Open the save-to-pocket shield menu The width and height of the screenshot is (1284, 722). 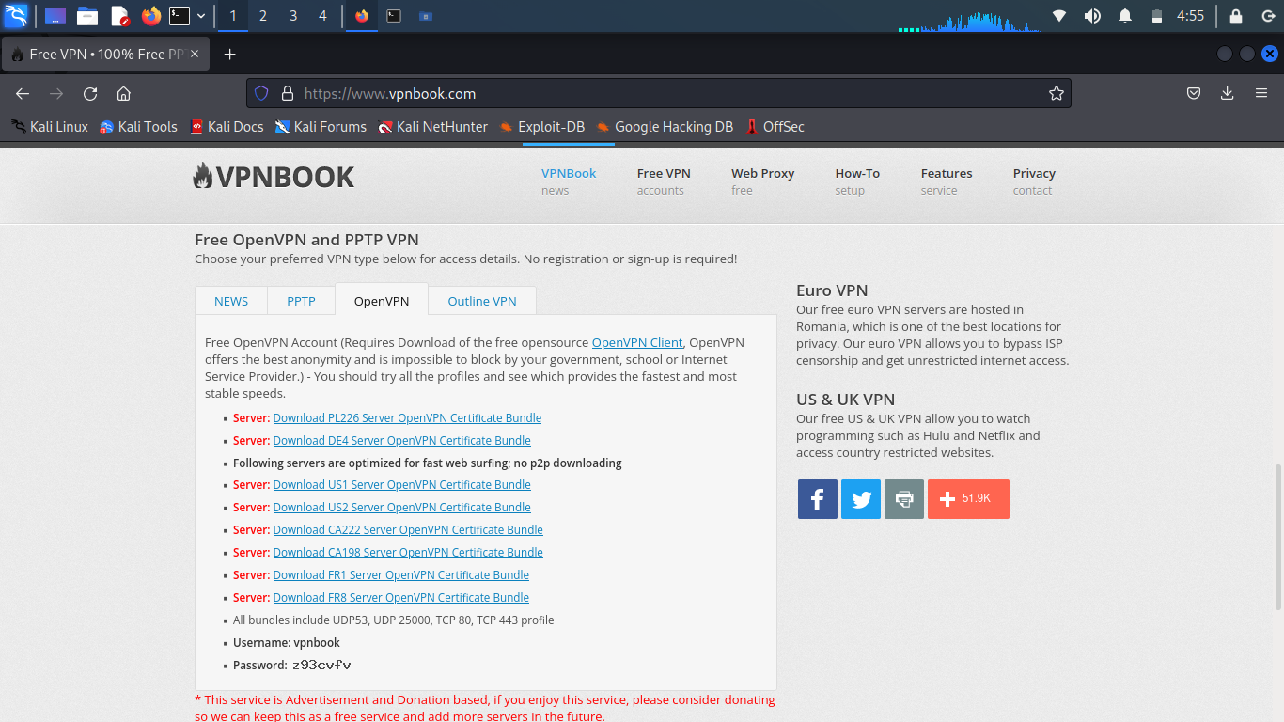[1193, 93]
